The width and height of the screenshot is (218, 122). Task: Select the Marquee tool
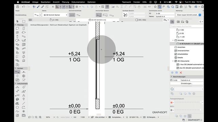pyautogui.click(x=24, y=21)
